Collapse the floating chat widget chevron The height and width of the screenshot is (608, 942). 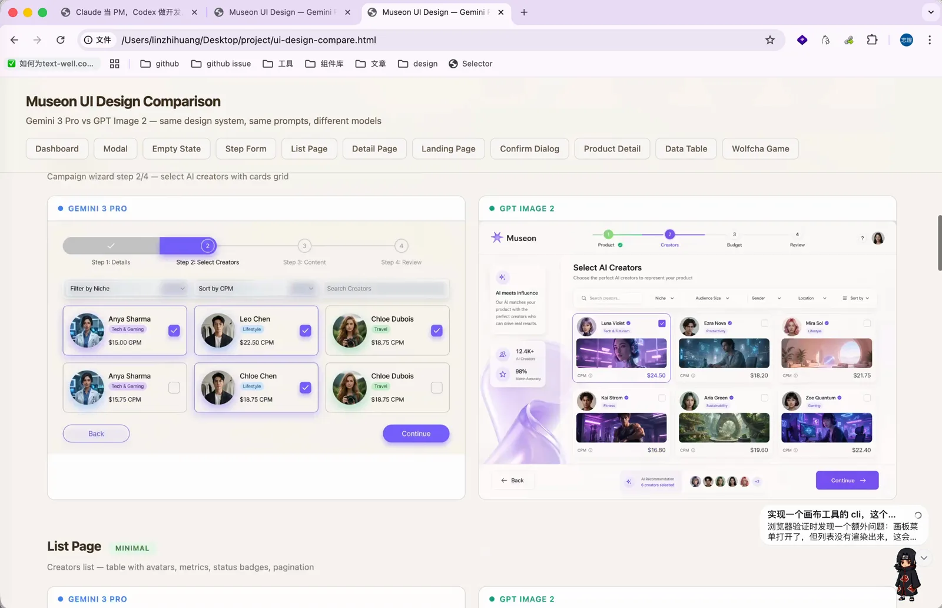click(x=924, y=558)
